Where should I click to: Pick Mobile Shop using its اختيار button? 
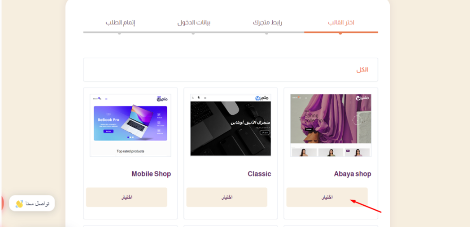(x=127, y=197)
